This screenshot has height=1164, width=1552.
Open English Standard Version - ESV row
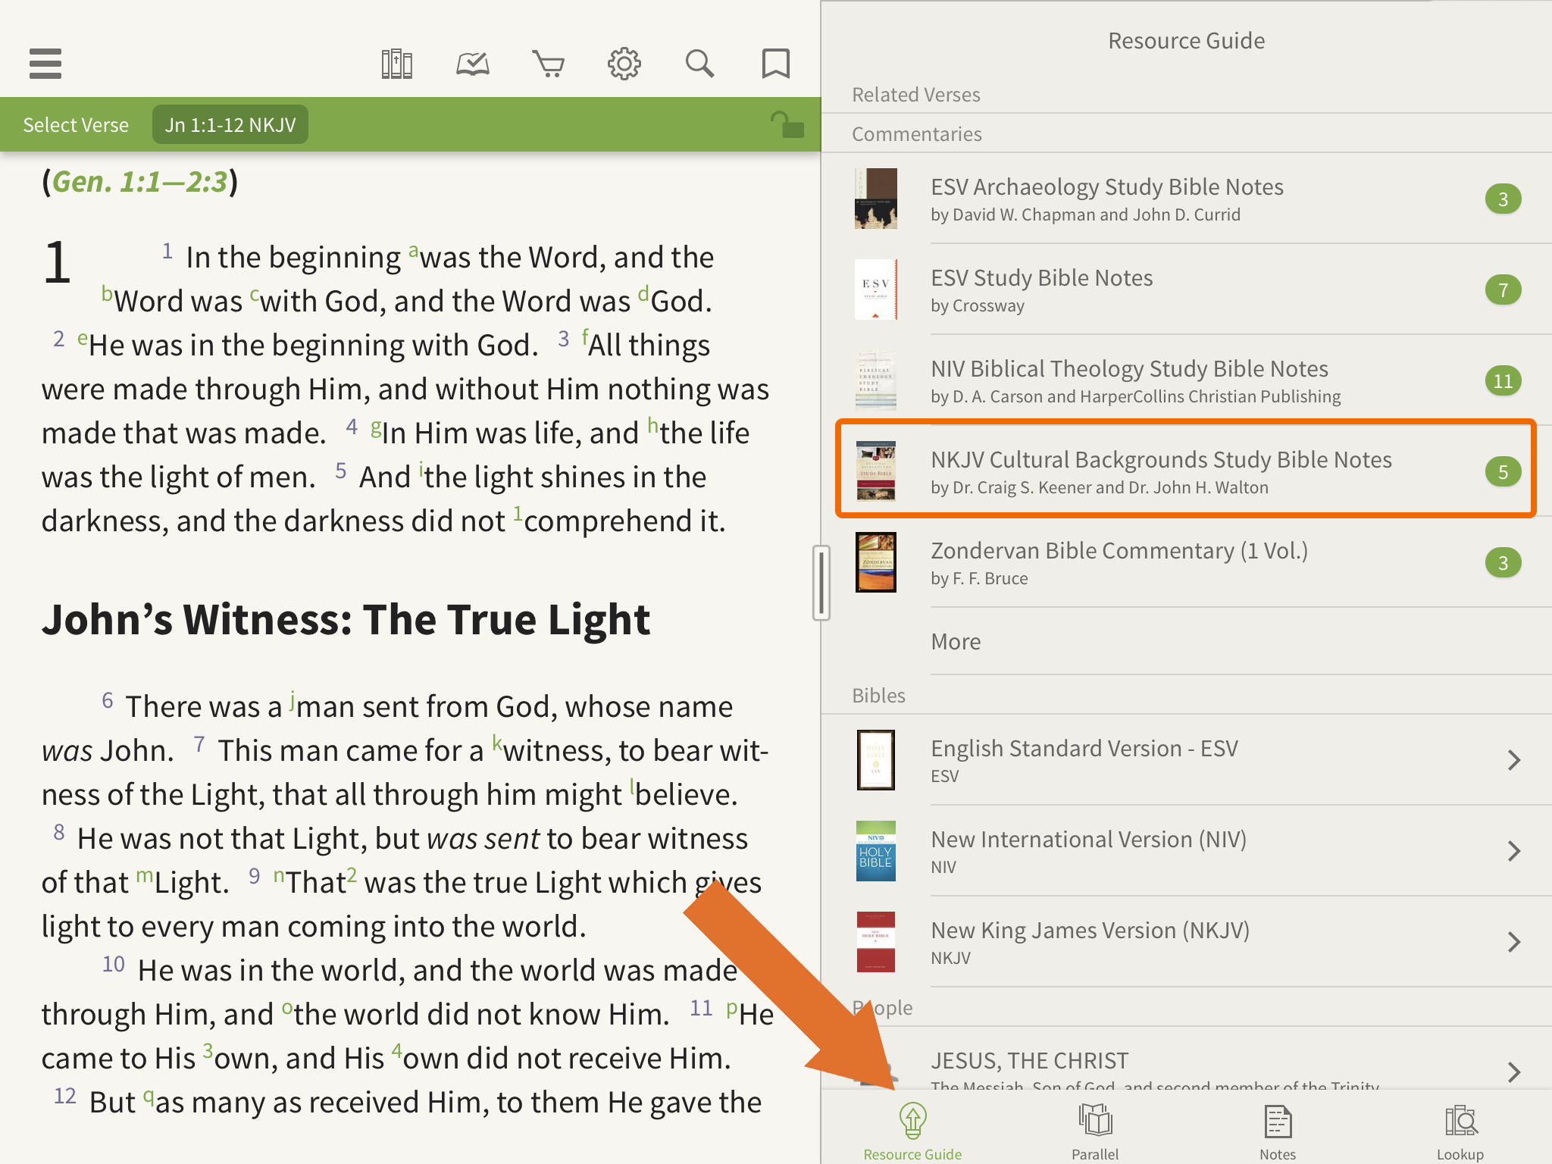point(1187,760)
